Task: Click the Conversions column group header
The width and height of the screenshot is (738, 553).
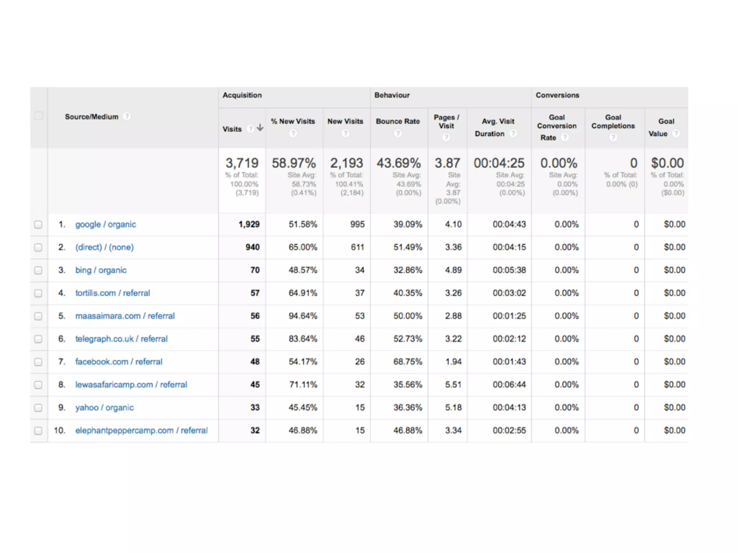Action: (x=557, y=95)
